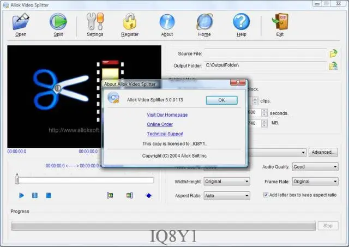349x247 pixels.
Task: Close the About Allok Video Splitter dialog
Action: click(238, 82)
